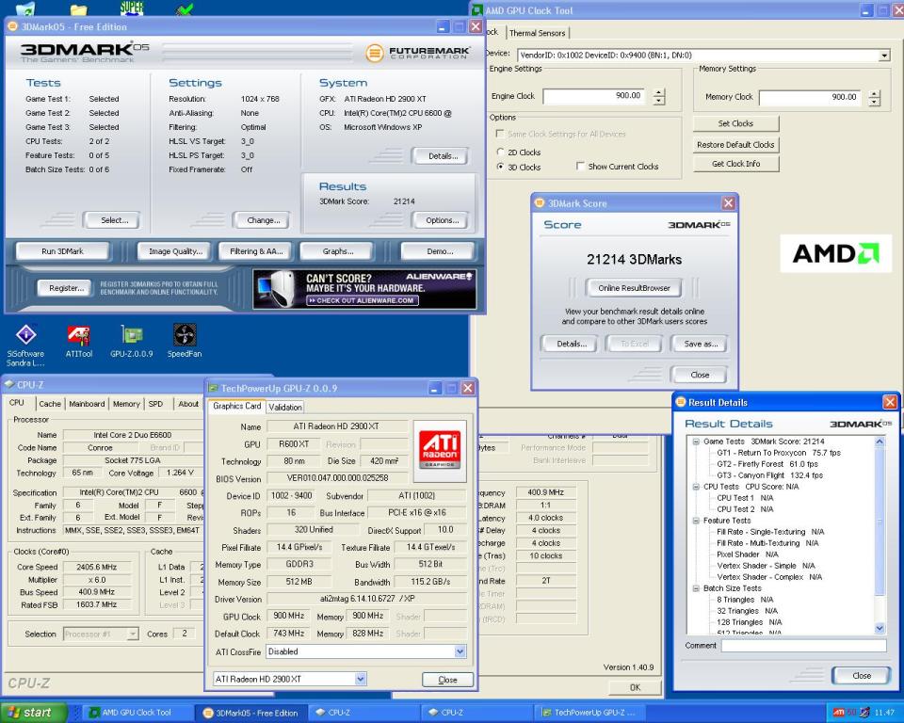Click the Futuremark logo in 3DMark05

418,53
